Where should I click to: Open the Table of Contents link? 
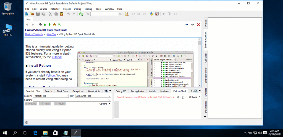[x=34, y=34]
